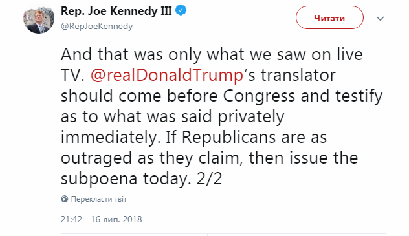This screenshot has width=409, height=236.
Task: Click the word translator in tweet
Action: tap(298, 75)
